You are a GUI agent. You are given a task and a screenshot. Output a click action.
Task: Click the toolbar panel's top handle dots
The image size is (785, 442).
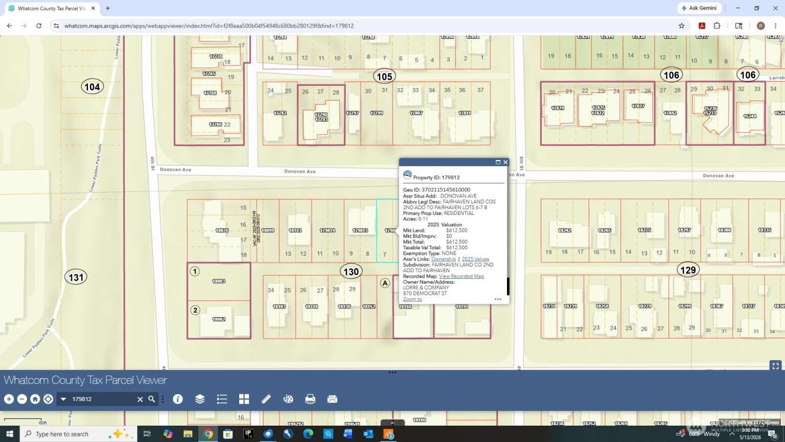(x=392, y=372)
